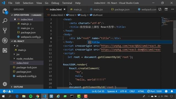The height and width of the screenshot is (99, 176).
Task: Open Google Chrome from taskbar
Action: (38, 96)
